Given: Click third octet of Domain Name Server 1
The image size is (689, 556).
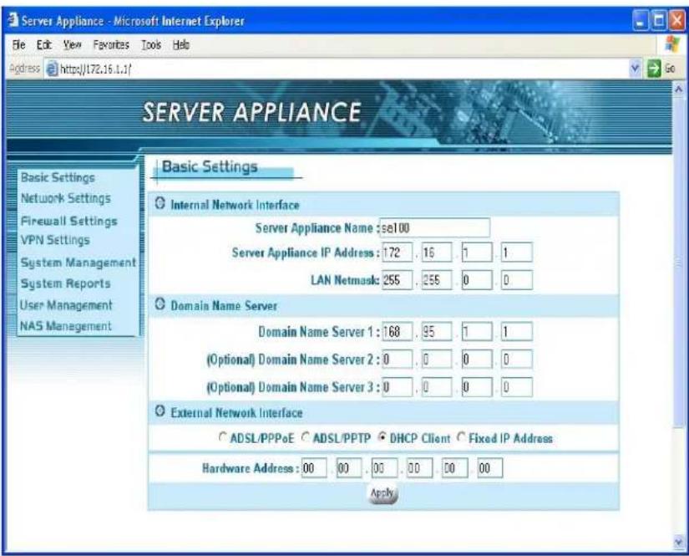Looking at the screenshot, I should point(477,331).
